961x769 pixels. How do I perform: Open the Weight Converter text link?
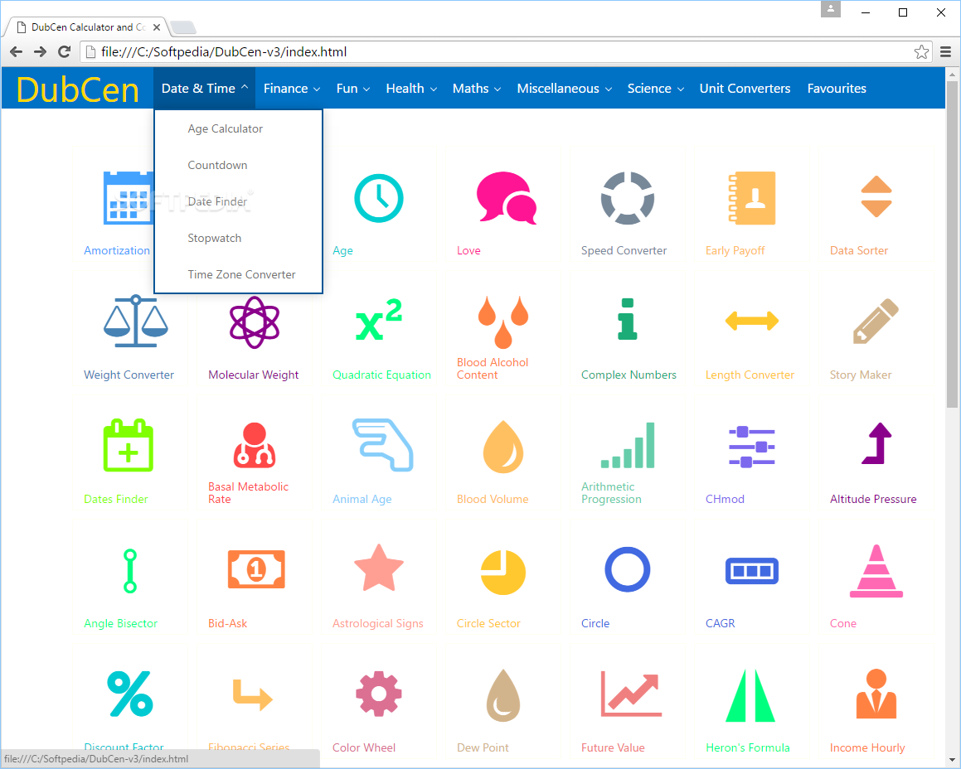coord(129,375)
